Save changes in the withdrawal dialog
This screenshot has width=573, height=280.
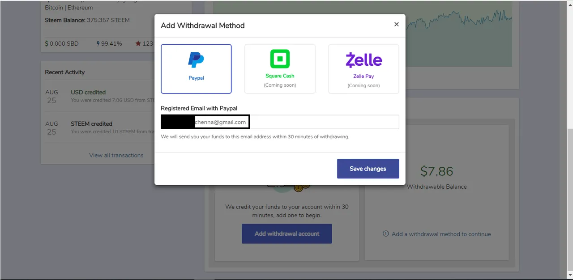point(368,169)
